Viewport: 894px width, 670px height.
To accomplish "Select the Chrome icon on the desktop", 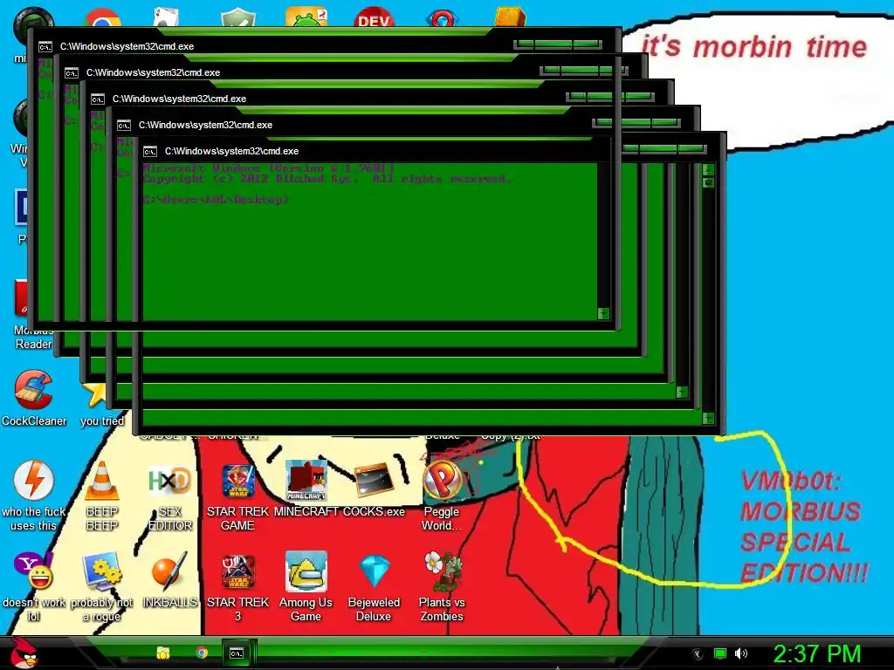I will tap(103, 17).
